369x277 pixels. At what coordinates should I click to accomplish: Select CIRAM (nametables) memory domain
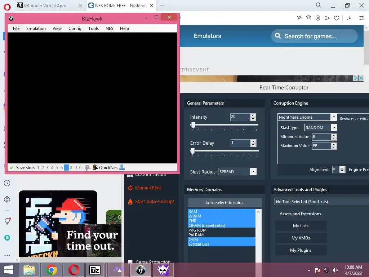click(x=222, y=225)
